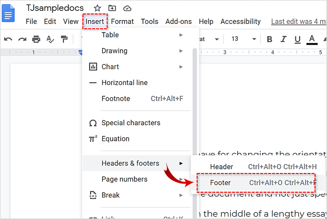
Task: Open the text color picker
Action: (x=312, y=40)
